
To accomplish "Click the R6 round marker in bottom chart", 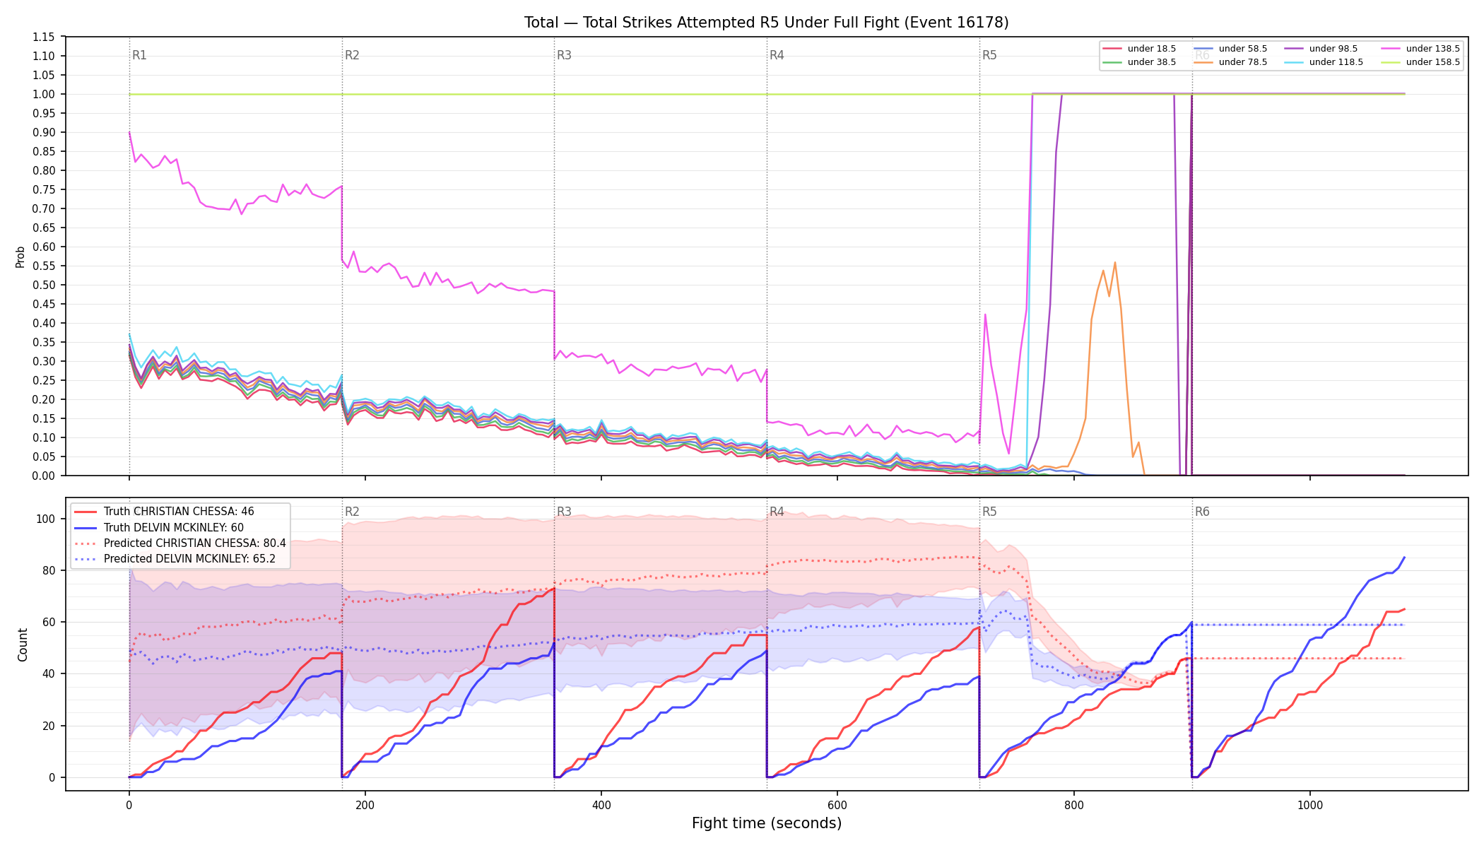I will (1202, 512).
